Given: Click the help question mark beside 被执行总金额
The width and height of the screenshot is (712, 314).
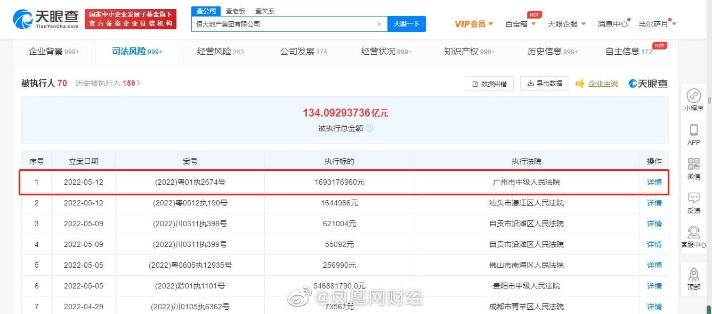Looking at the screenshot, I should click(369, 128).
